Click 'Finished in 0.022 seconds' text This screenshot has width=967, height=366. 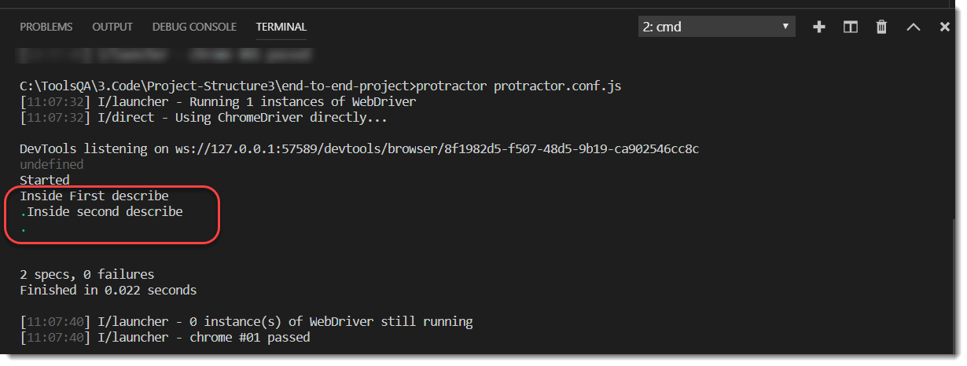(108, 290)
